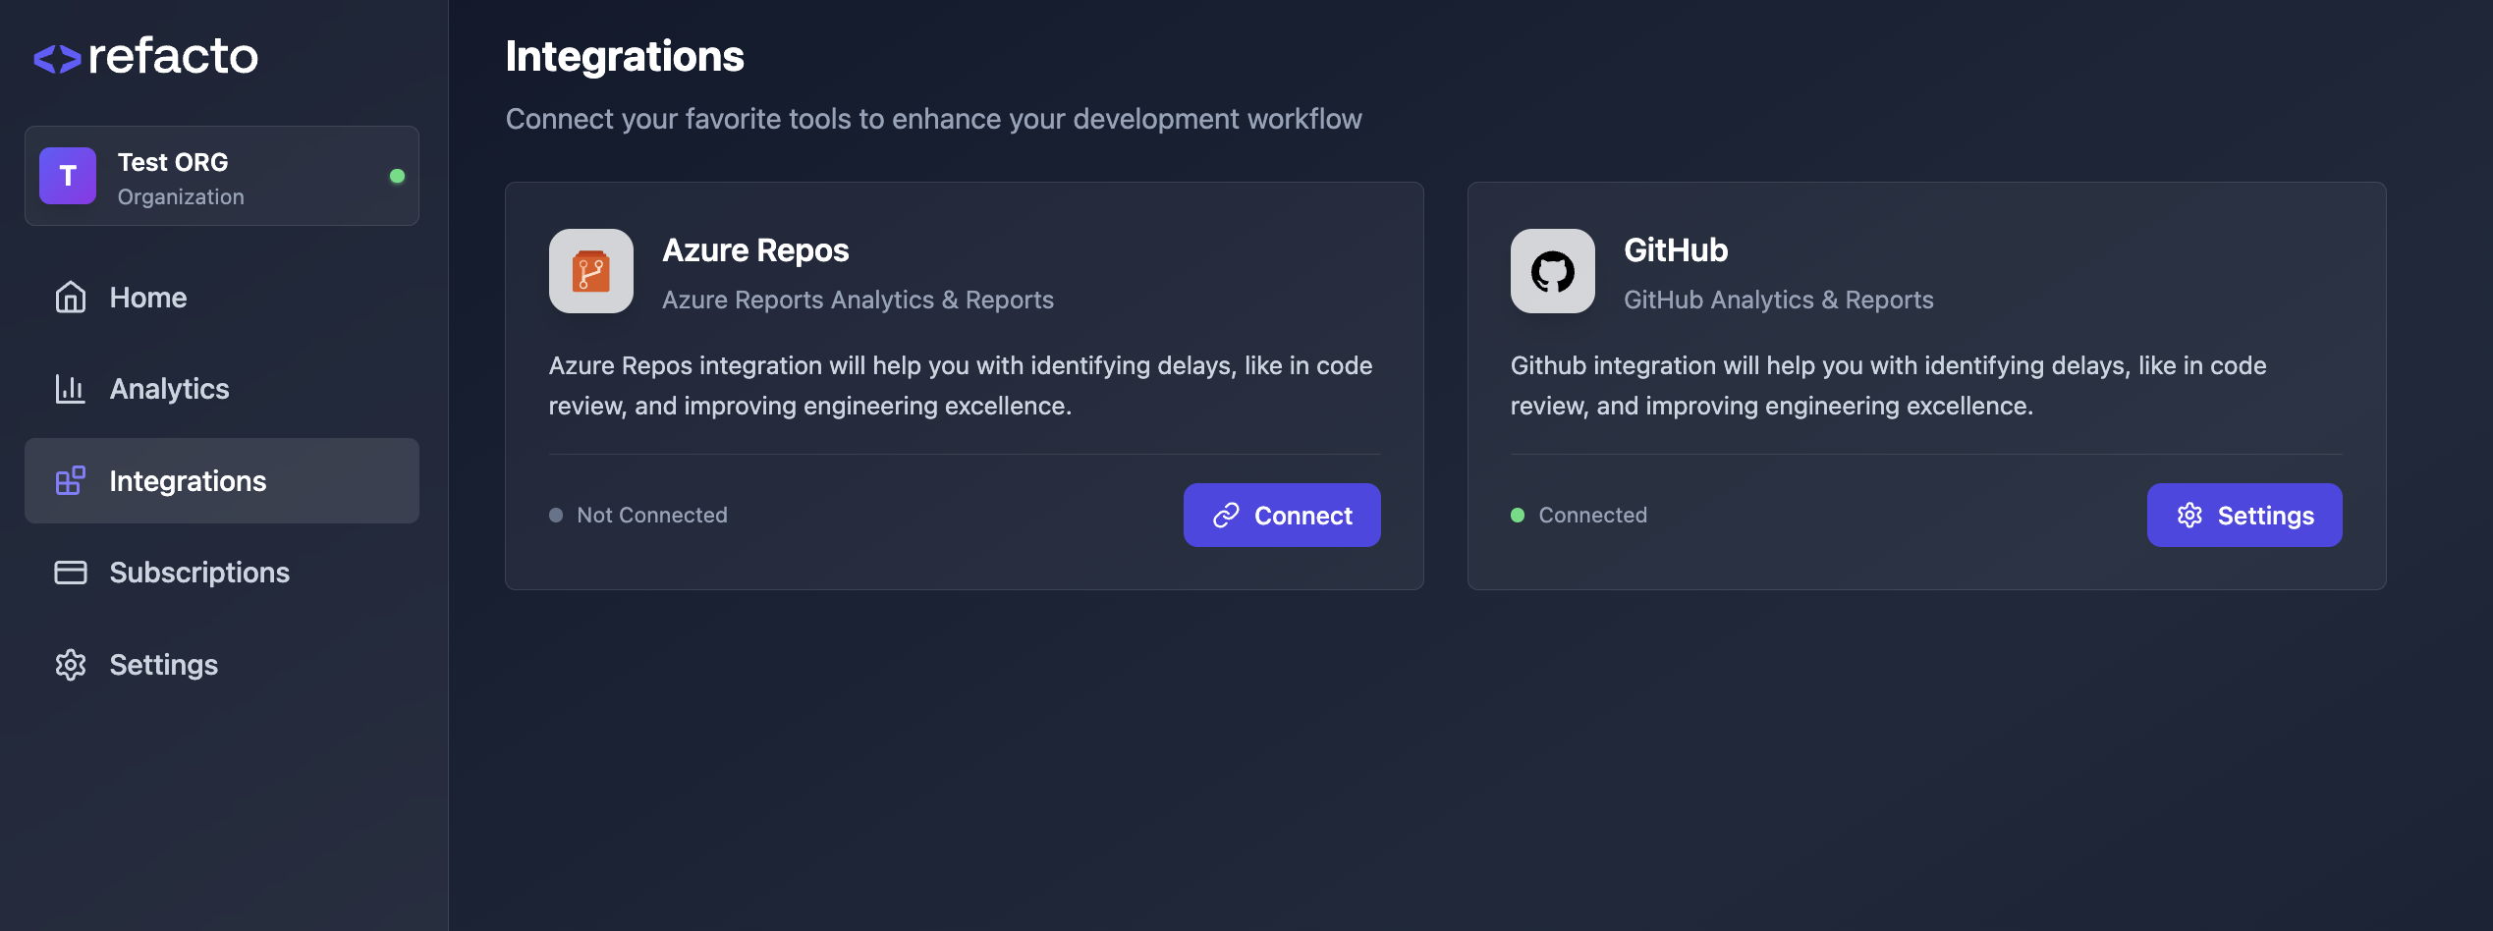
Task: Click 'Connect your favorite tools' subtitle text
Action: (x=933, y=119)
